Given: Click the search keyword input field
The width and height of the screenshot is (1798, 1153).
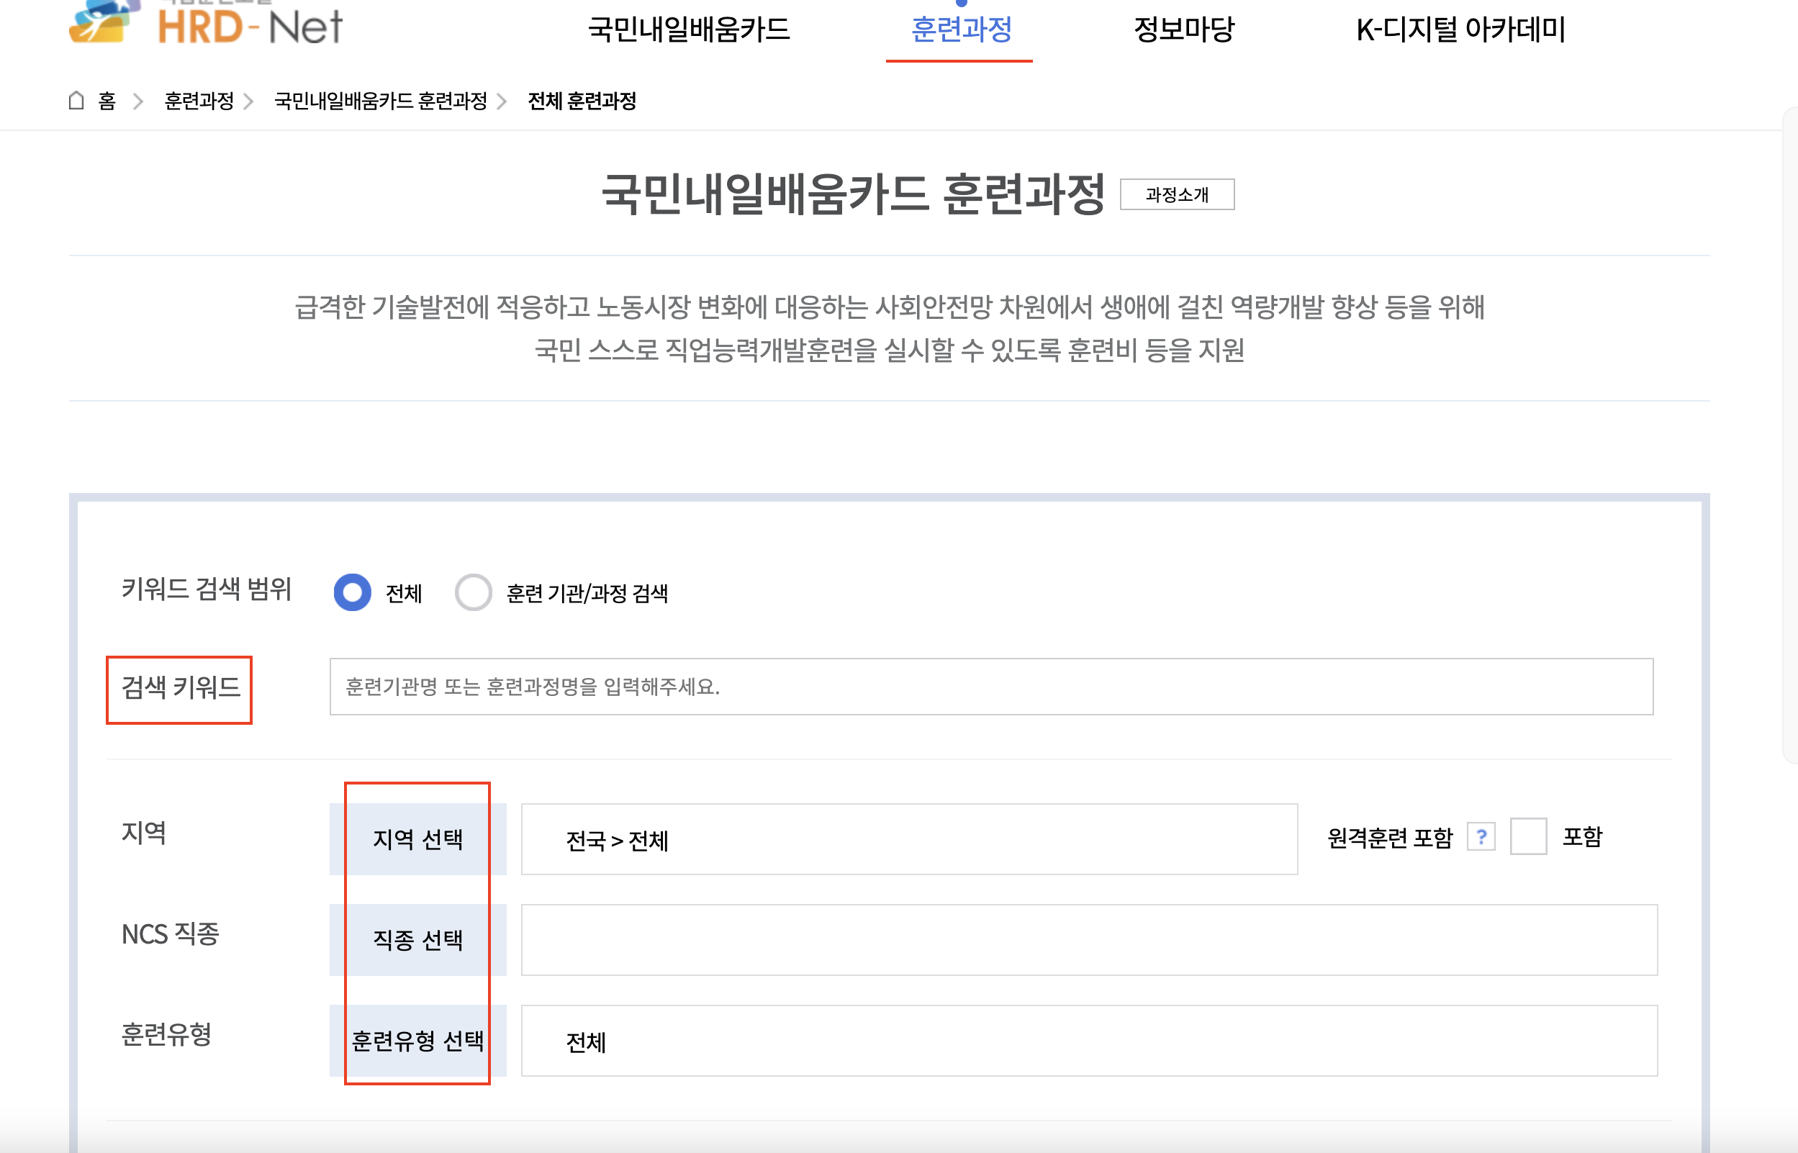Looking at the screenshot, I should [990, 687].
